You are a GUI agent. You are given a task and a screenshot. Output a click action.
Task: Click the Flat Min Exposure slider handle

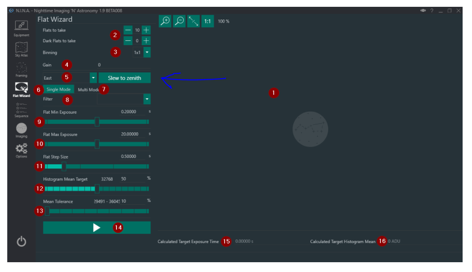[x=97, y=122]
